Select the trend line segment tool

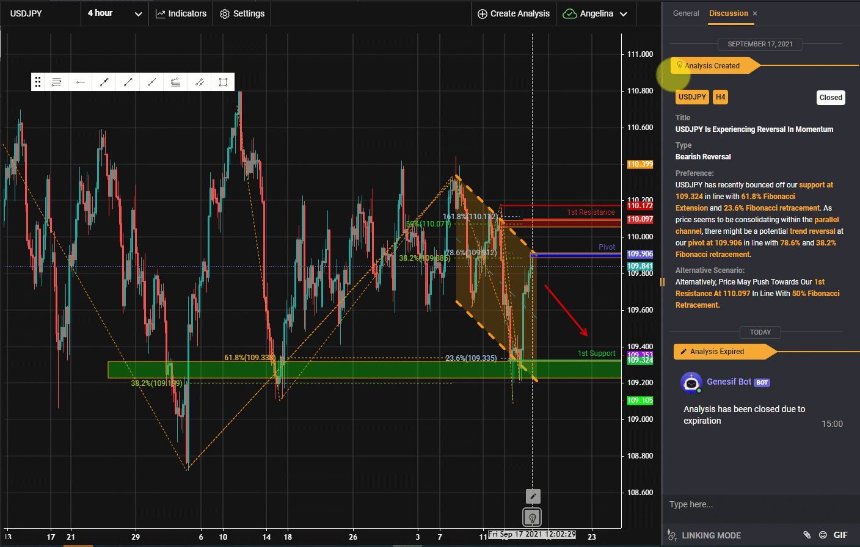(x=128, y=82)
